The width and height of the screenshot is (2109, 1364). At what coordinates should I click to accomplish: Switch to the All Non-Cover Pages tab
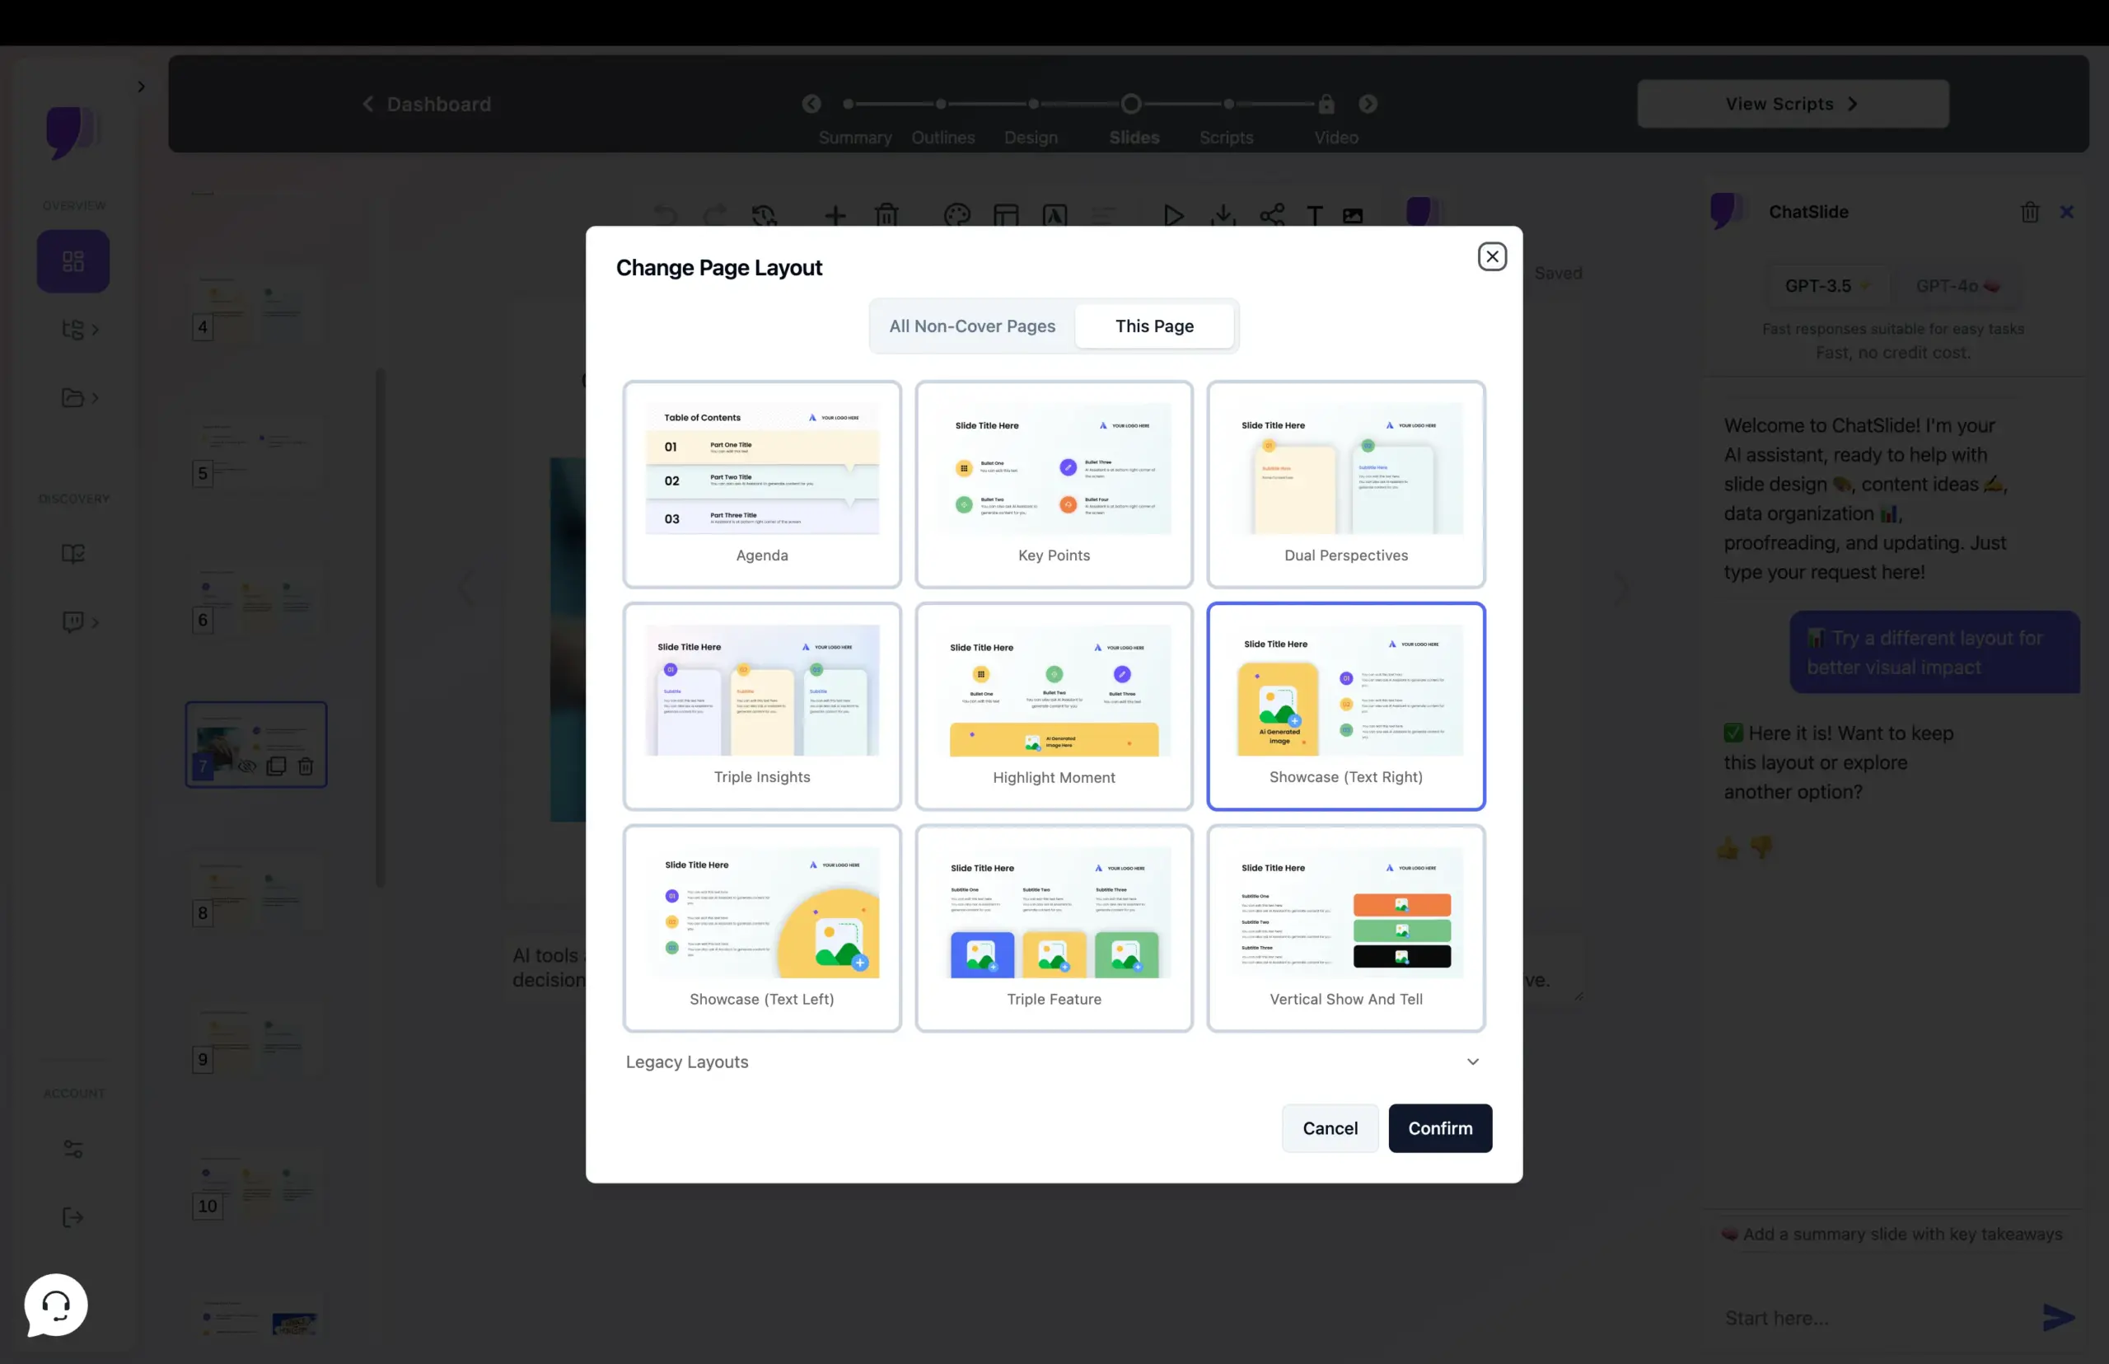(971, 326)
